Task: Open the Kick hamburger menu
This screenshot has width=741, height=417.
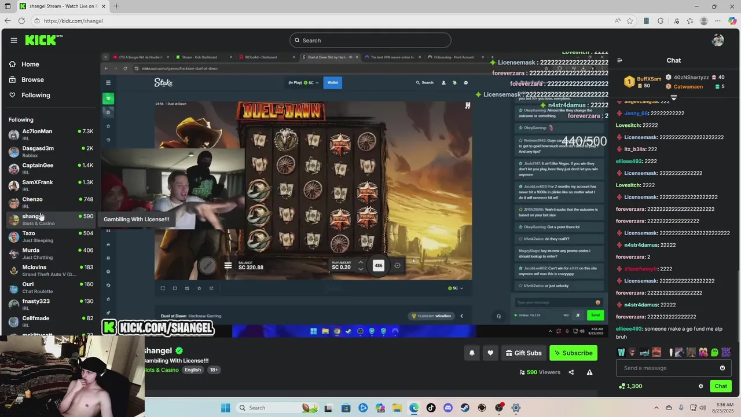Action: point(13,40)
